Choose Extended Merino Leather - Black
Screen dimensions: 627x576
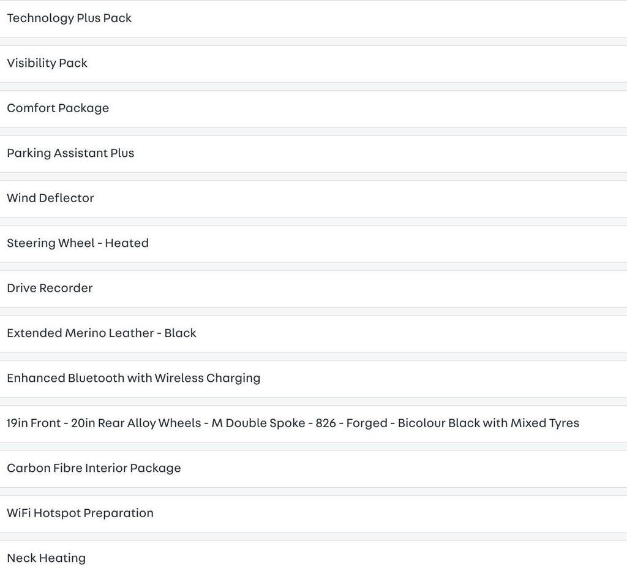pyautogui.click(x=313, y=334)
